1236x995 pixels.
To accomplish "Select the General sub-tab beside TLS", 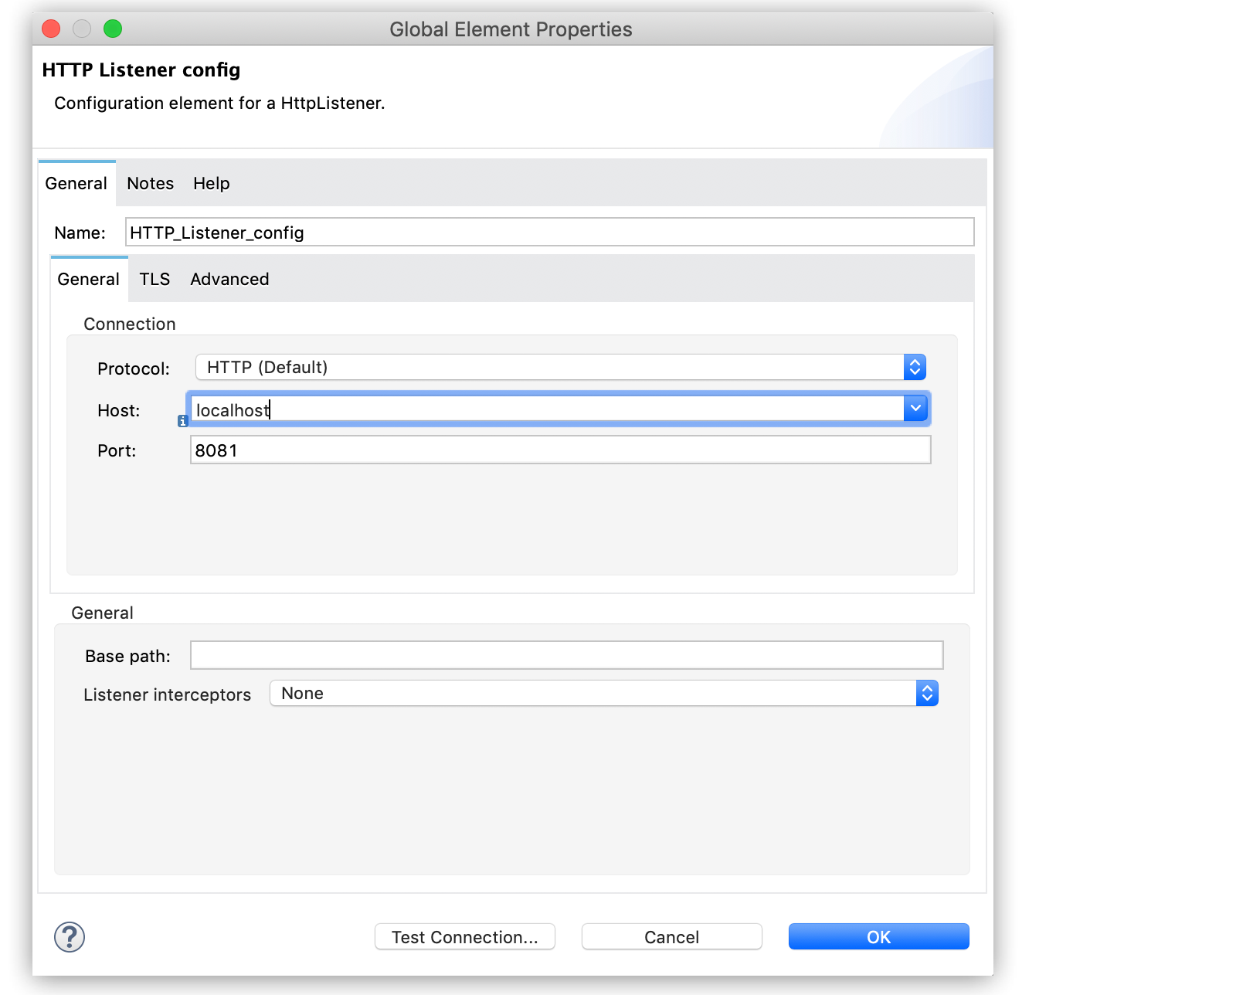I will tap(88, 279).
